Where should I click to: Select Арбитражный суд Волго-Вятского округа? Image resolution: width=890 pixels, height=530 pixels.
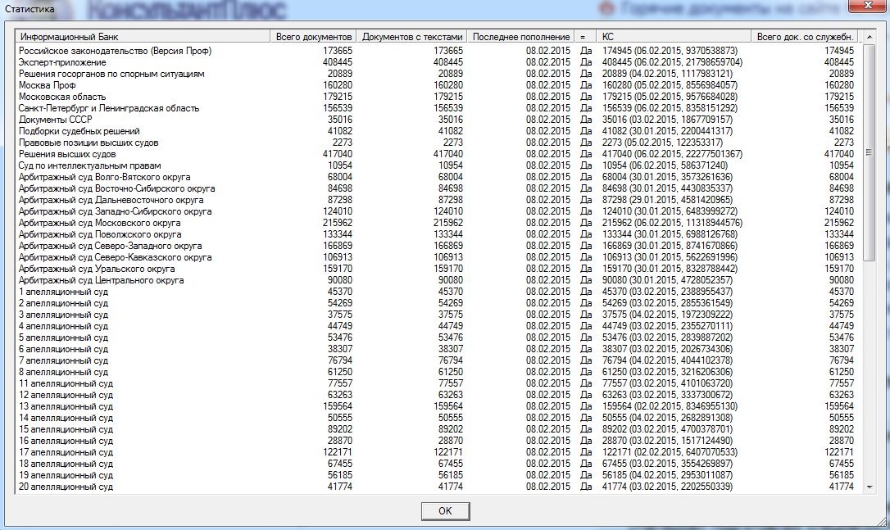pos(437,176)
